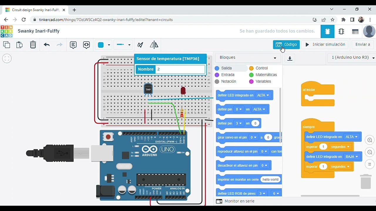Switch to circuit view icon

[328, 31]
